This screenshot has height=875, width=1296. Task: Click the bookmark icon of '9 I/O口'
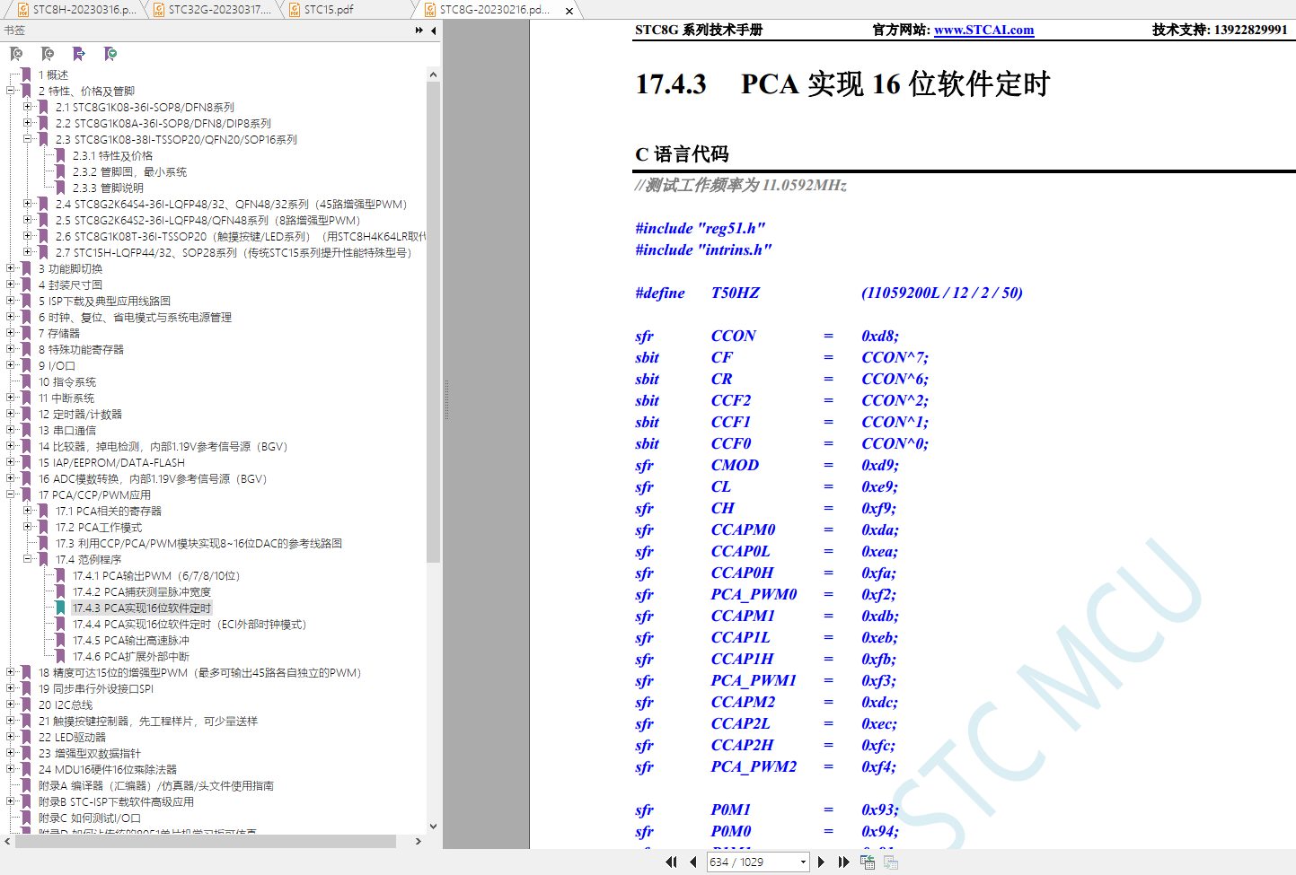(x=27, y=365)
